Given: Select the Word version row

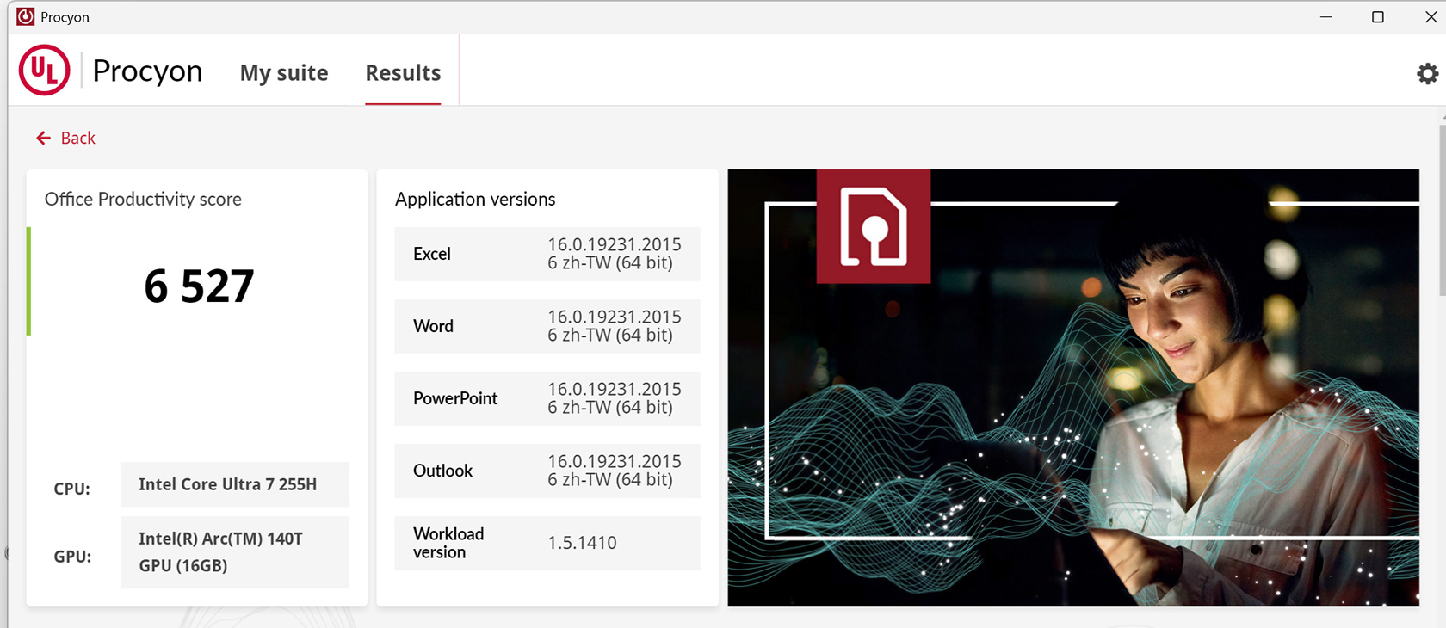Looking at the screenshot, I should pyautogui.click(x=547, y=326).
